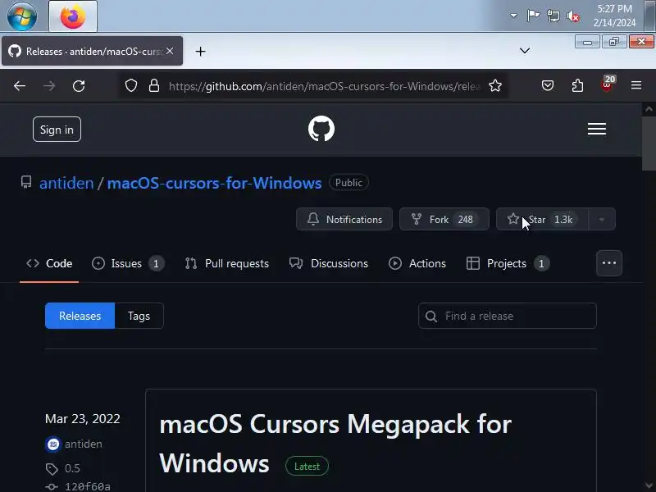Open the network tray icon
656x492 pixels.
[x=553, y=16]
